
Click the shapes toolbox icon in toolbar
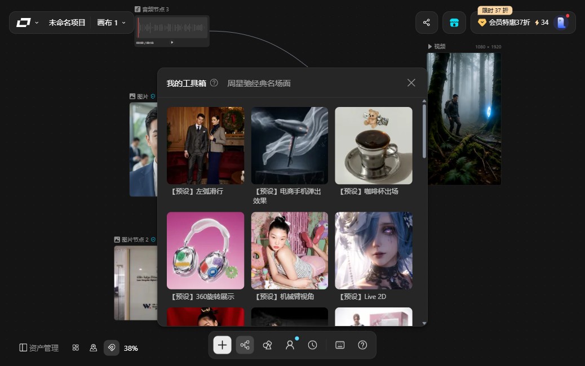(268, 345)
